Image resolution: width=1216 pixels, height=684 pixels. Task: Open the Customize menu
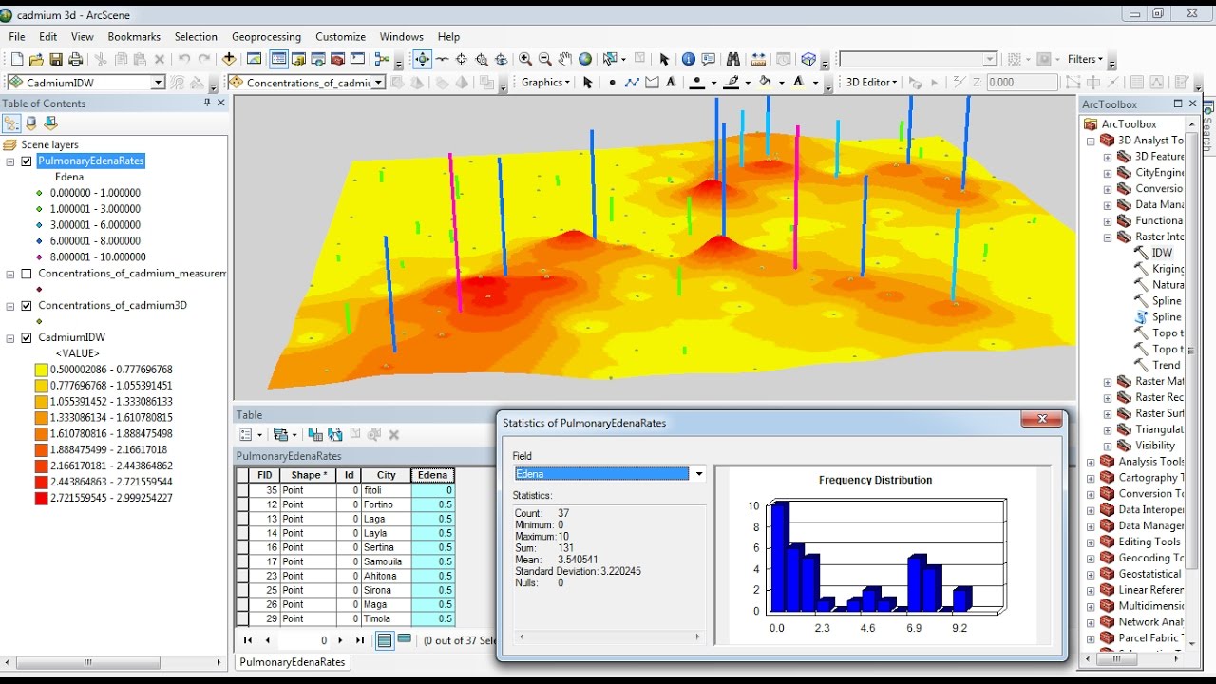tap(340, 37)
